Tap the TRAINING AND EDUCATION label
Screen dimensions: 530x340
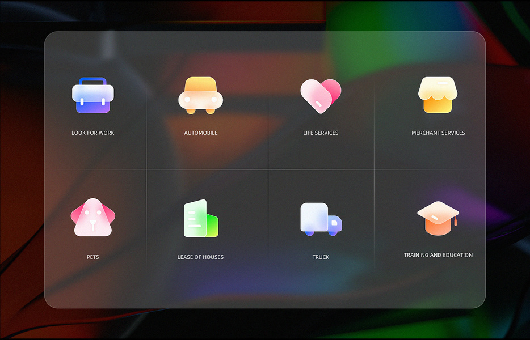tap(438, 255)
